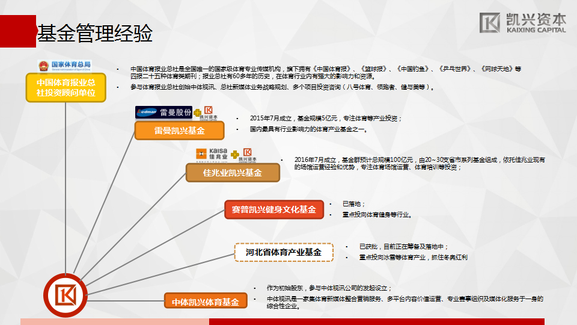
Task: Click the paragraph starting 中体视讯是一家集体育新媒体
Action: tap(405, 303)
